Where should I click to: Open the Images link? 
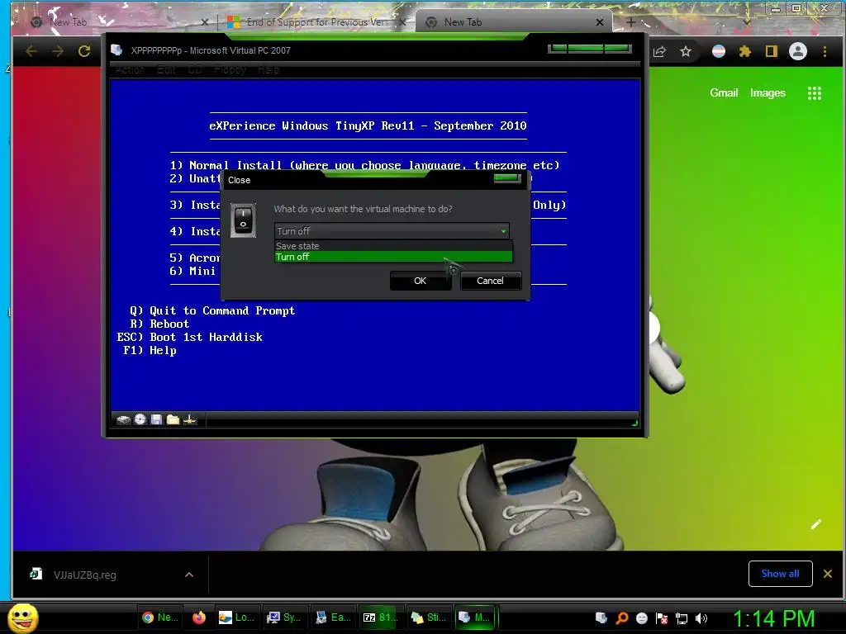(x=768, y=92)
